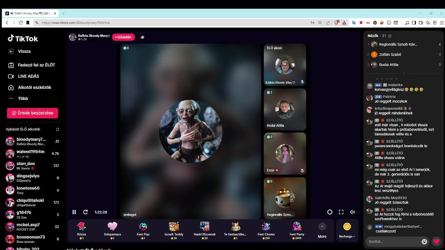Pause the live stream

74,212
